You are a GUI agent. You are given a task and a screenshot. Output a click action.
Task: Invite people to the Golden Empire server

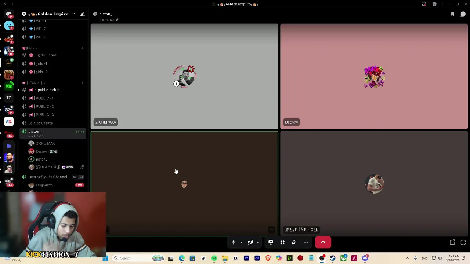pos(83,14)
